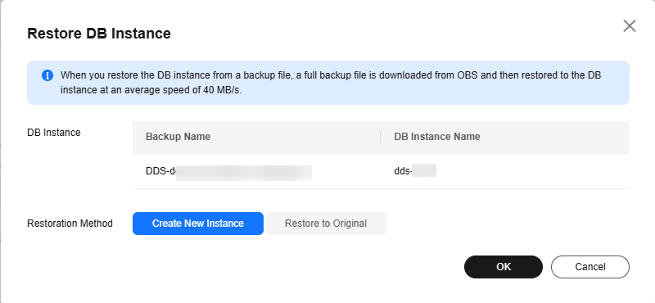Screen dimensions: 655x303
Task: Click the blue info icon in banner
Action: [47, 75]
